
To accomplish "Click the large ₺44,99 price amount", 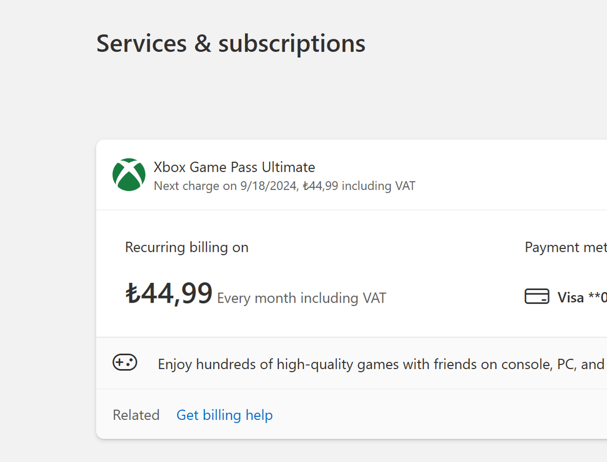I will (x=169, y=293).
